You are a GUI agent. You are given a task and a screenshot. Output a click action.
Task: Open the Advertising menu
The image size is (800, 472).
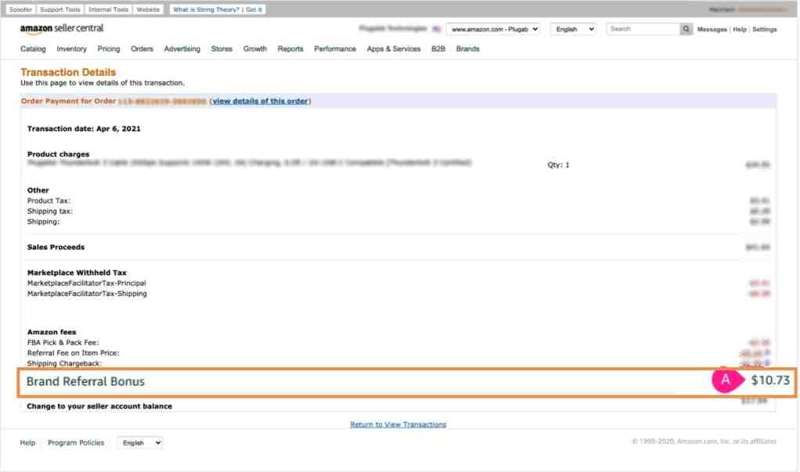(x=182, y=49)
